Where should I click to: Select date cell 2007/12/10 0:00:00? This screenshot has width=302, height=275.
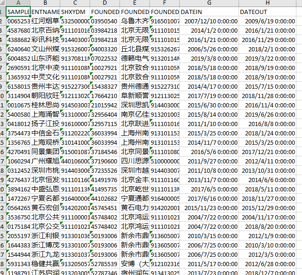[x=209, y=21]
